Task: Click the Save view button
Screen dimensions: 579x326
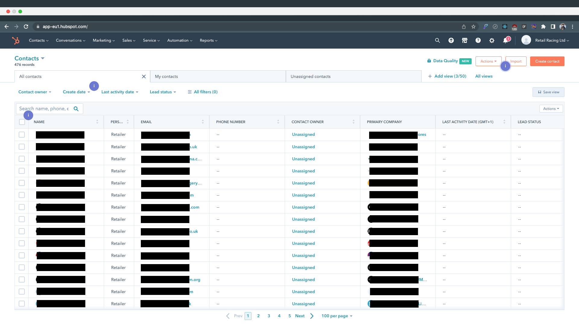Action: 548,92
